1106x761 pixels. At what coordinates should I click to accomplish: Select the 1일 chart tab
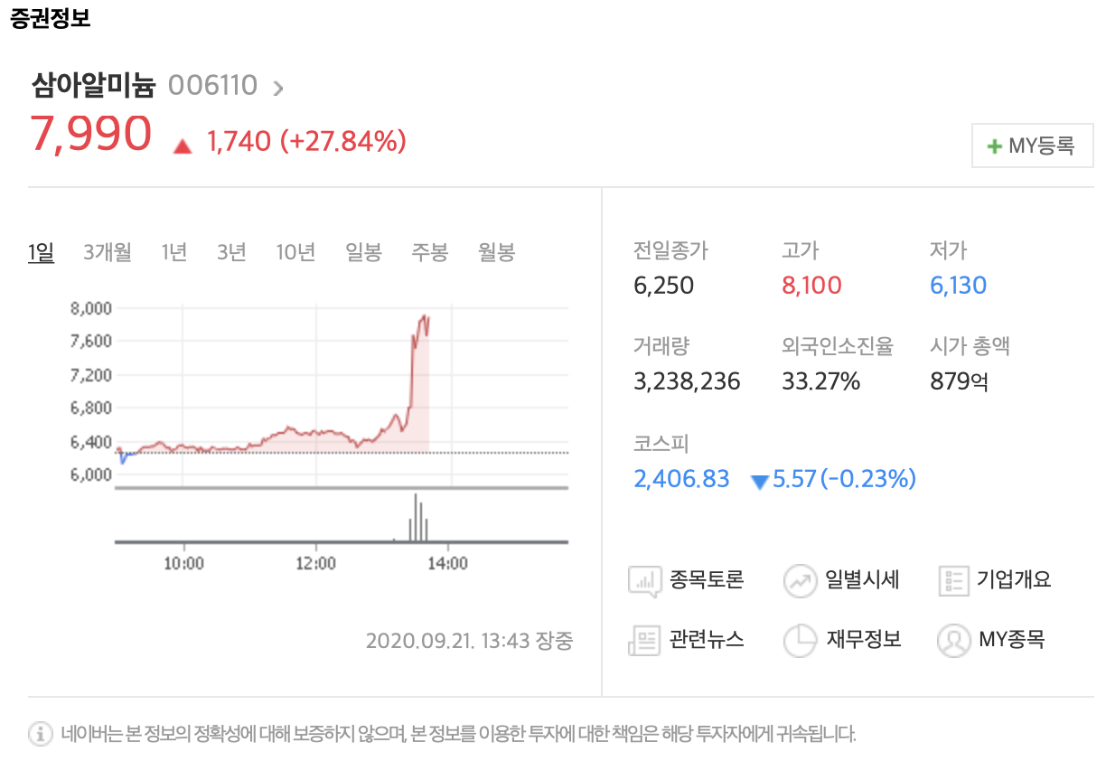[42, 252]
